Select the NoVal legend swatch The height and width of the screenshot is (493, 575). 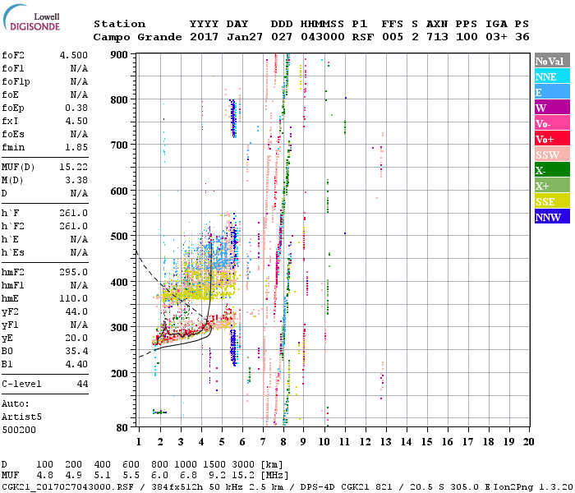click(x=552, y=61)
